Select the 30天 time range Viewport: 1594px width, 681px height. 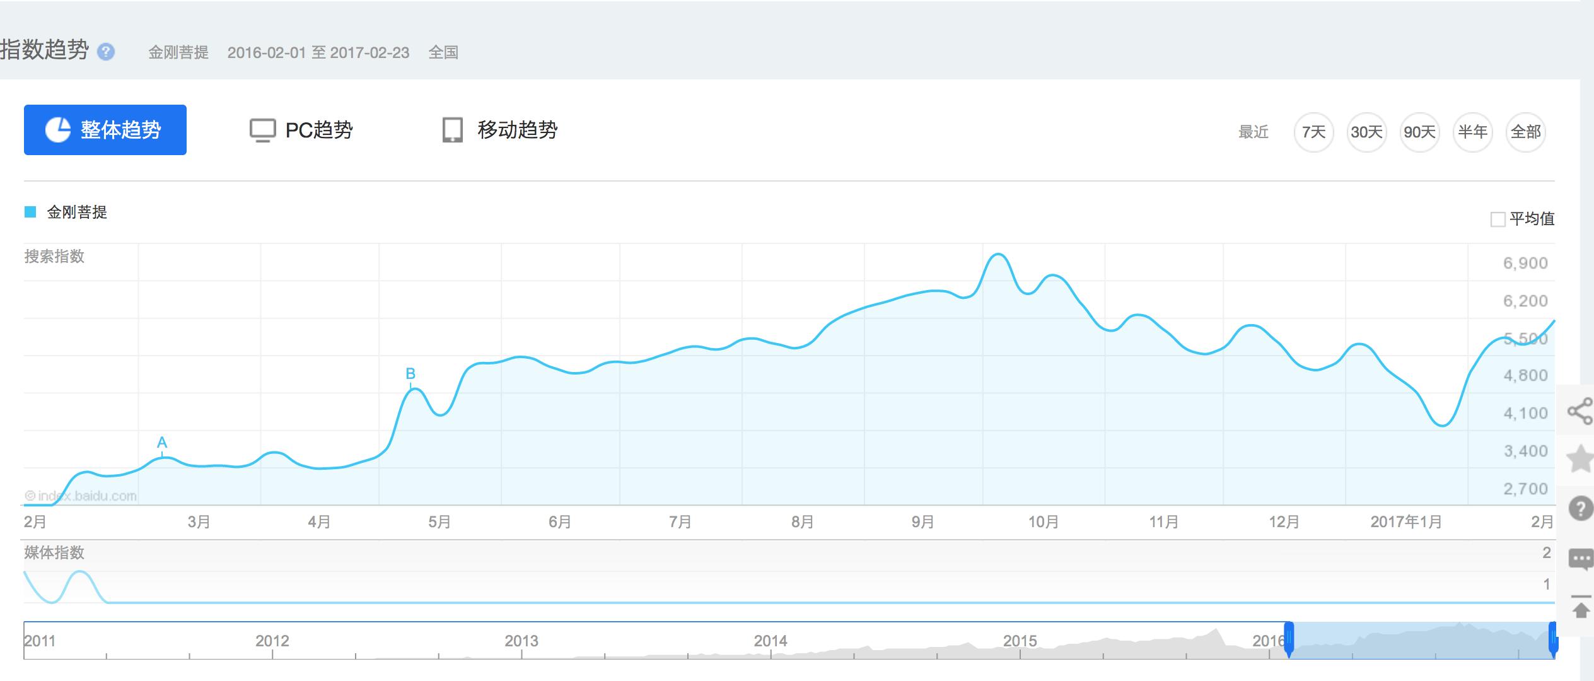click(x=1366, y=132)
